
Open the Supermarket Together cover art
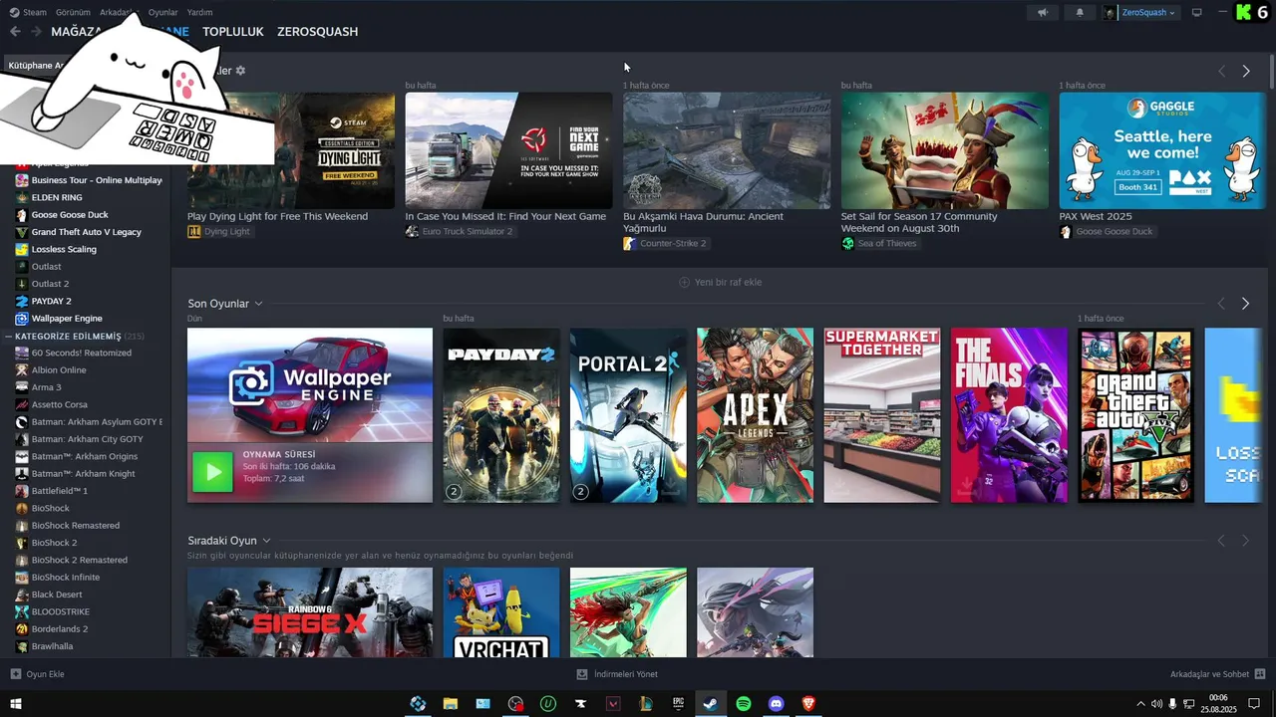click(882, 415)
